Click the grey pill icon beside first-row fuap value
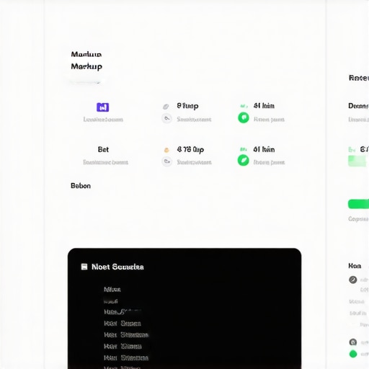 (x=166, y=107)
